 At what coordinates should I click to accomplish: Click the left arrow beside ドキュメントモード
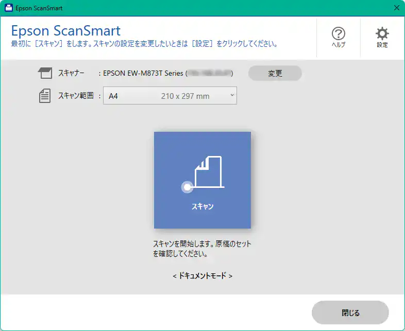pyautogui.click(x=175, y=276)
